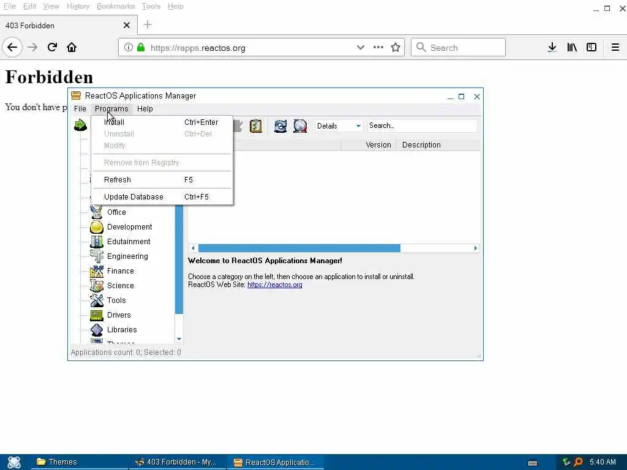
Task: Reload the page in Firefox
Action: coord(52,48)
